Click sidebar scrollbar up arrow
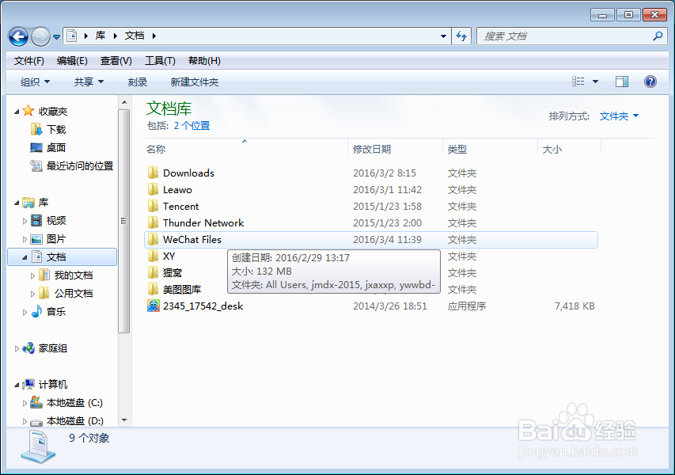The width and height of the screenshot is (675, 475). pyautogui.click(x=124, y=102)
